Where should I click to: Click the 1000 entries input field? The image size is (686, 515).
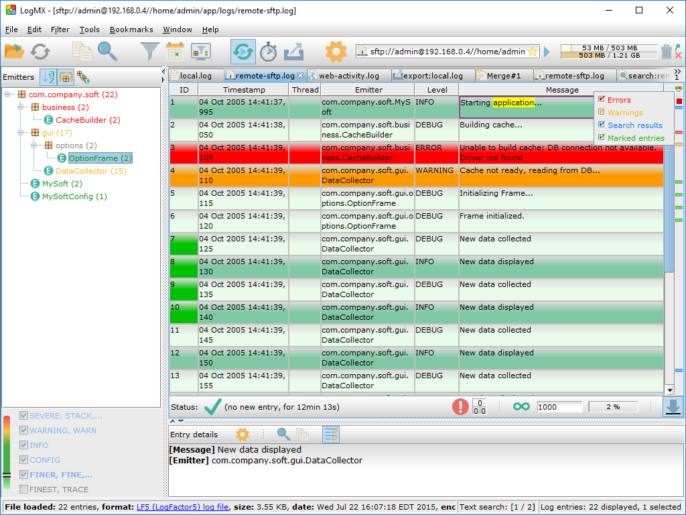tap(559, 406)
